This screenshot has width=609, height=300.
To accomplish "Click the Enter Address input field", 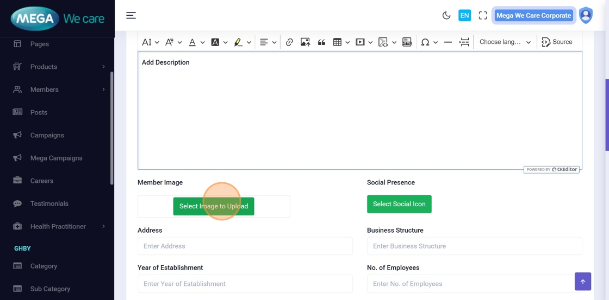I will pyautogui.click(x=245, y=246).
